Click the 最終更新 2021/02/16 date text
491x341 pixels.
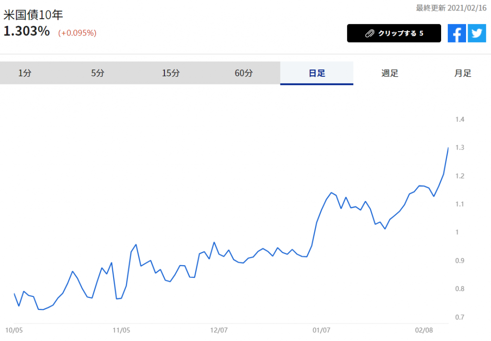click(451, 8)
